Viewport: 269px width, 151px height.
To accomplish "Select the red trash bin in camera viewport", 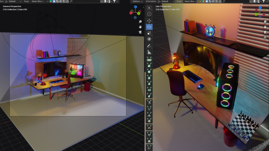I will click(x=87, y=87).
